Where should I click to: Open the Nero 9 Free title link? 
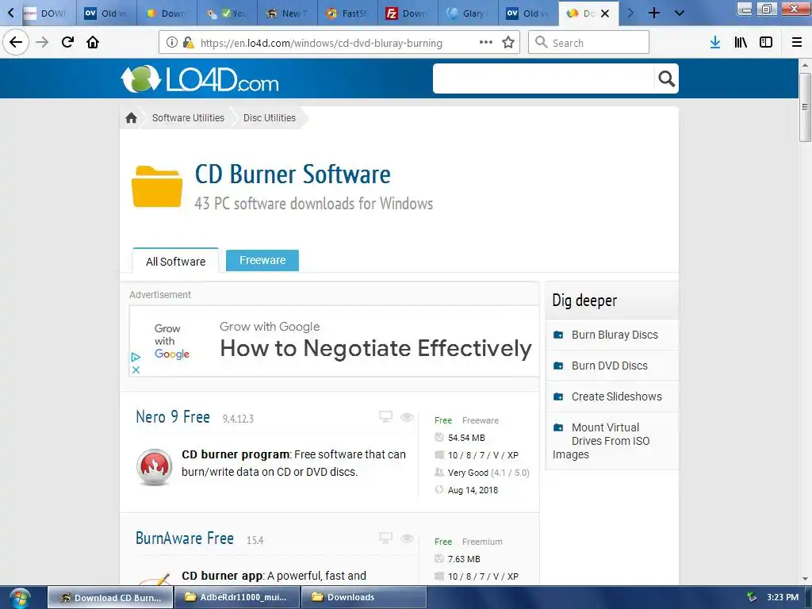coord(173,417)
